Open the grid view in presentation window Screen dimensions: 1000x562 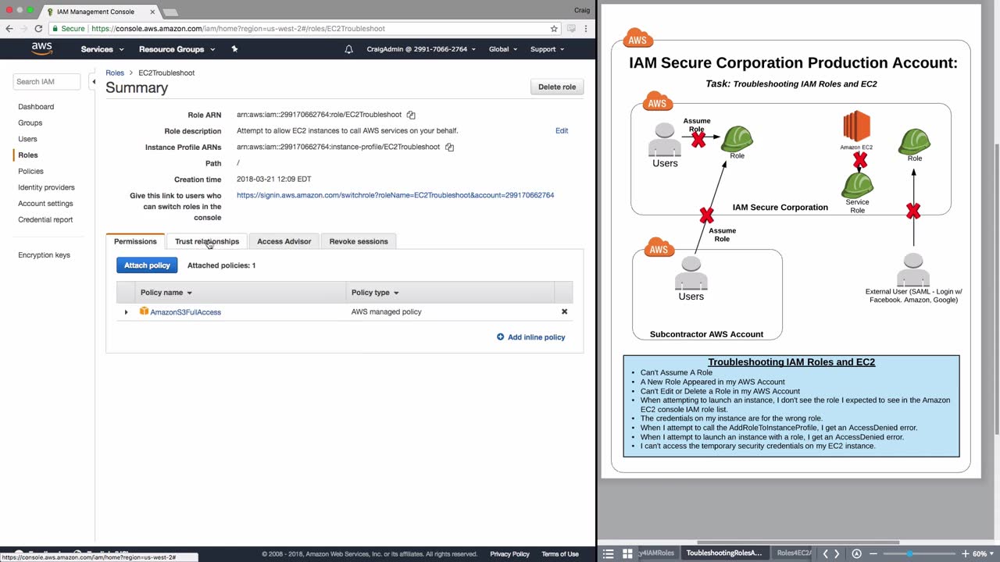pyautogui.click(x=627, y=553)
